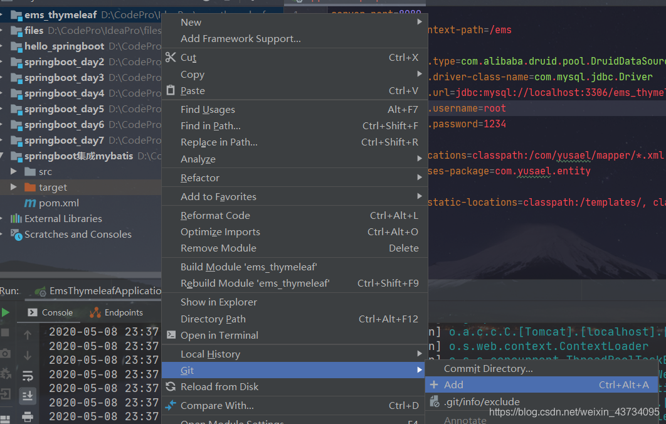Click the .username=root line in editor
666x424 pixels.
[467, 109]
